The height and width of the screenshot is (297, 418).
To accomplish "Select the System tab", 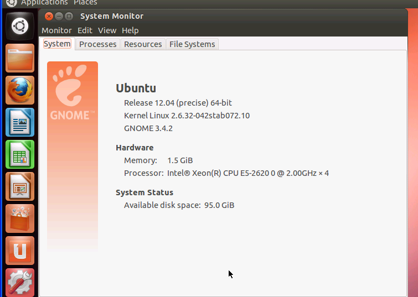I will coord(57,44).
